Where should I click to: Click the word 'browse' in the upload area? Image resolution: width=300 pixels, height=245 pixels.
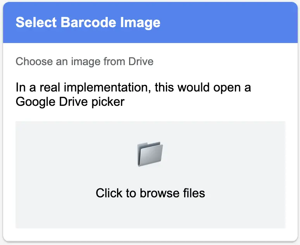tap(160, 193)
